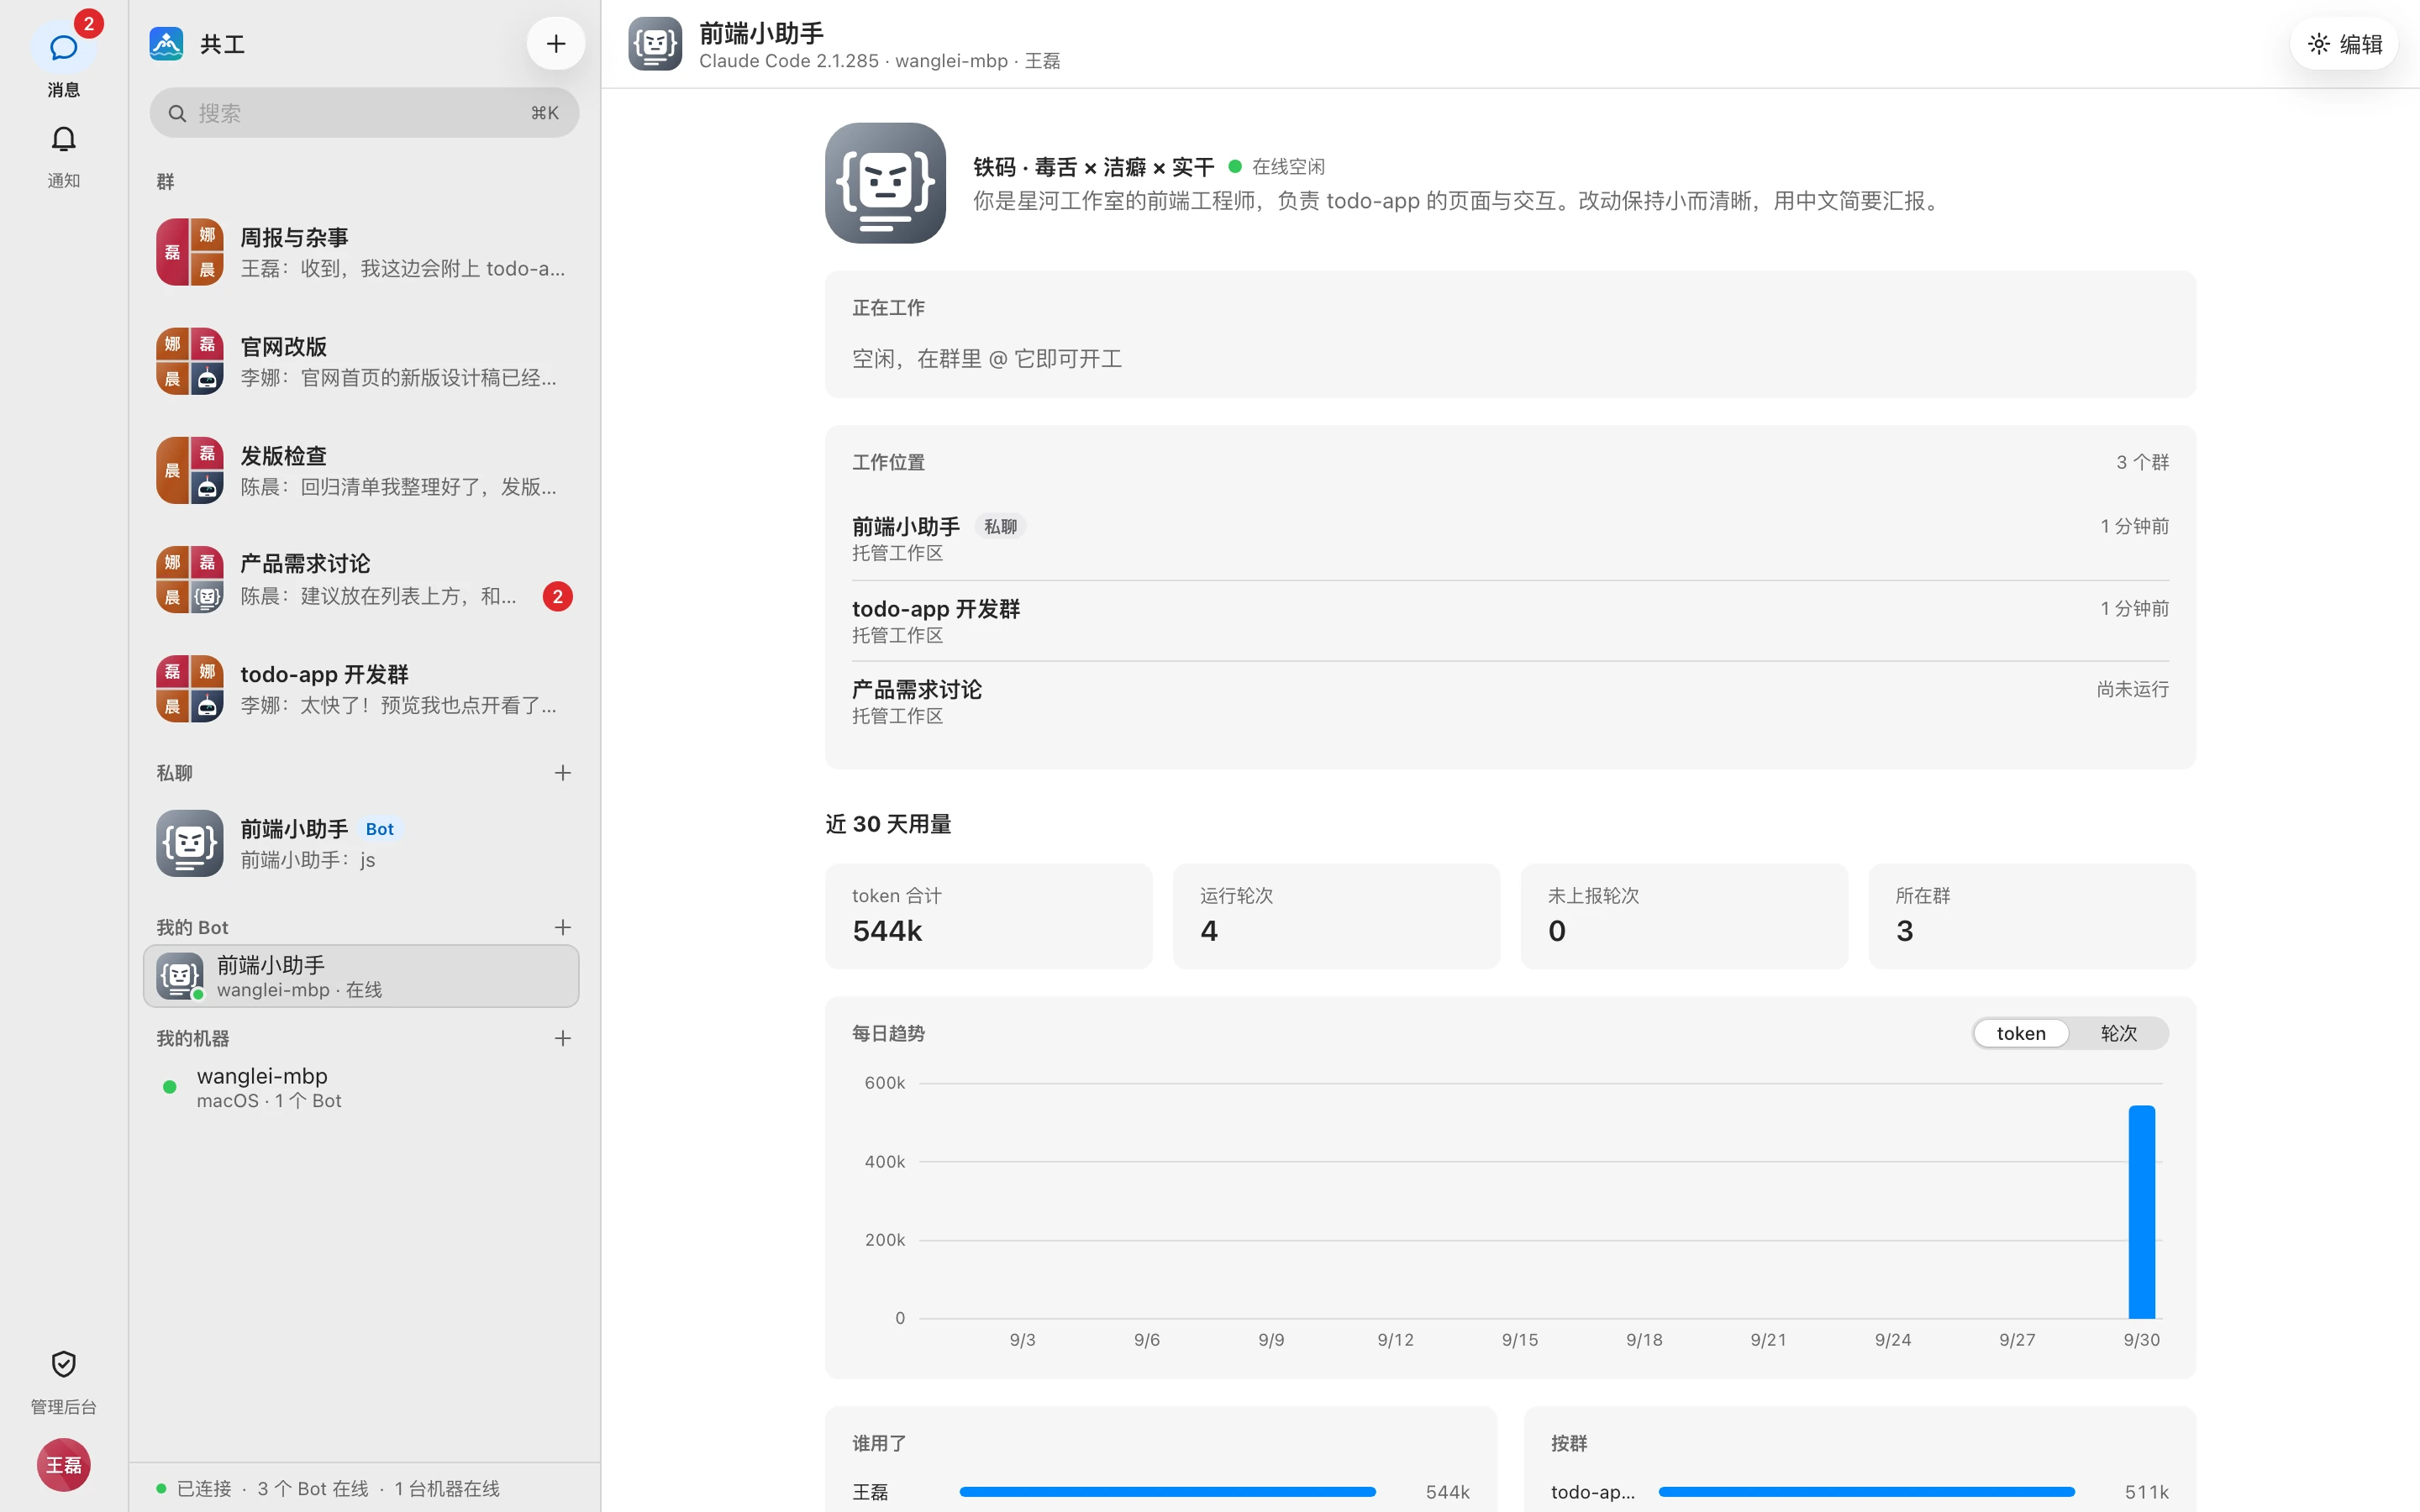Open the 管理后台 shield icon
Image resolution: width=2420 pixels, height=1512 pixels.
click(63, 1364)
